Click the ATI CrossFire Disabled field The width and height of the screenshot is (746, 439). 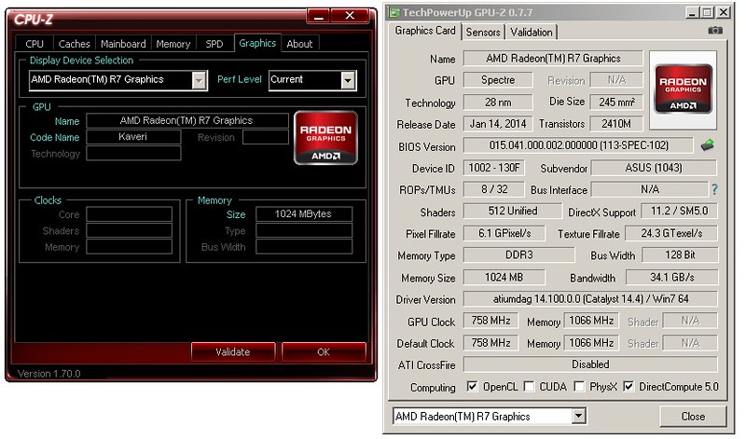[590, 364]
